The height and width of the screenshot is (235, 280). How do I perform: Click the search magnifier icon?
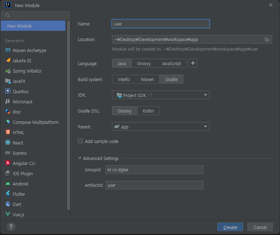pyautogui.click(x=7, y=15)
